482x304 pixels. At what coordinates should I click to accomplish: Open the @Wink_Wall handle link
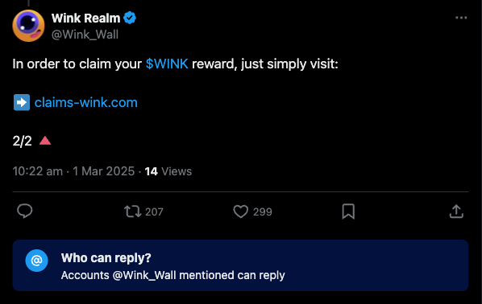pyautogui.click(x=85, y=35)
